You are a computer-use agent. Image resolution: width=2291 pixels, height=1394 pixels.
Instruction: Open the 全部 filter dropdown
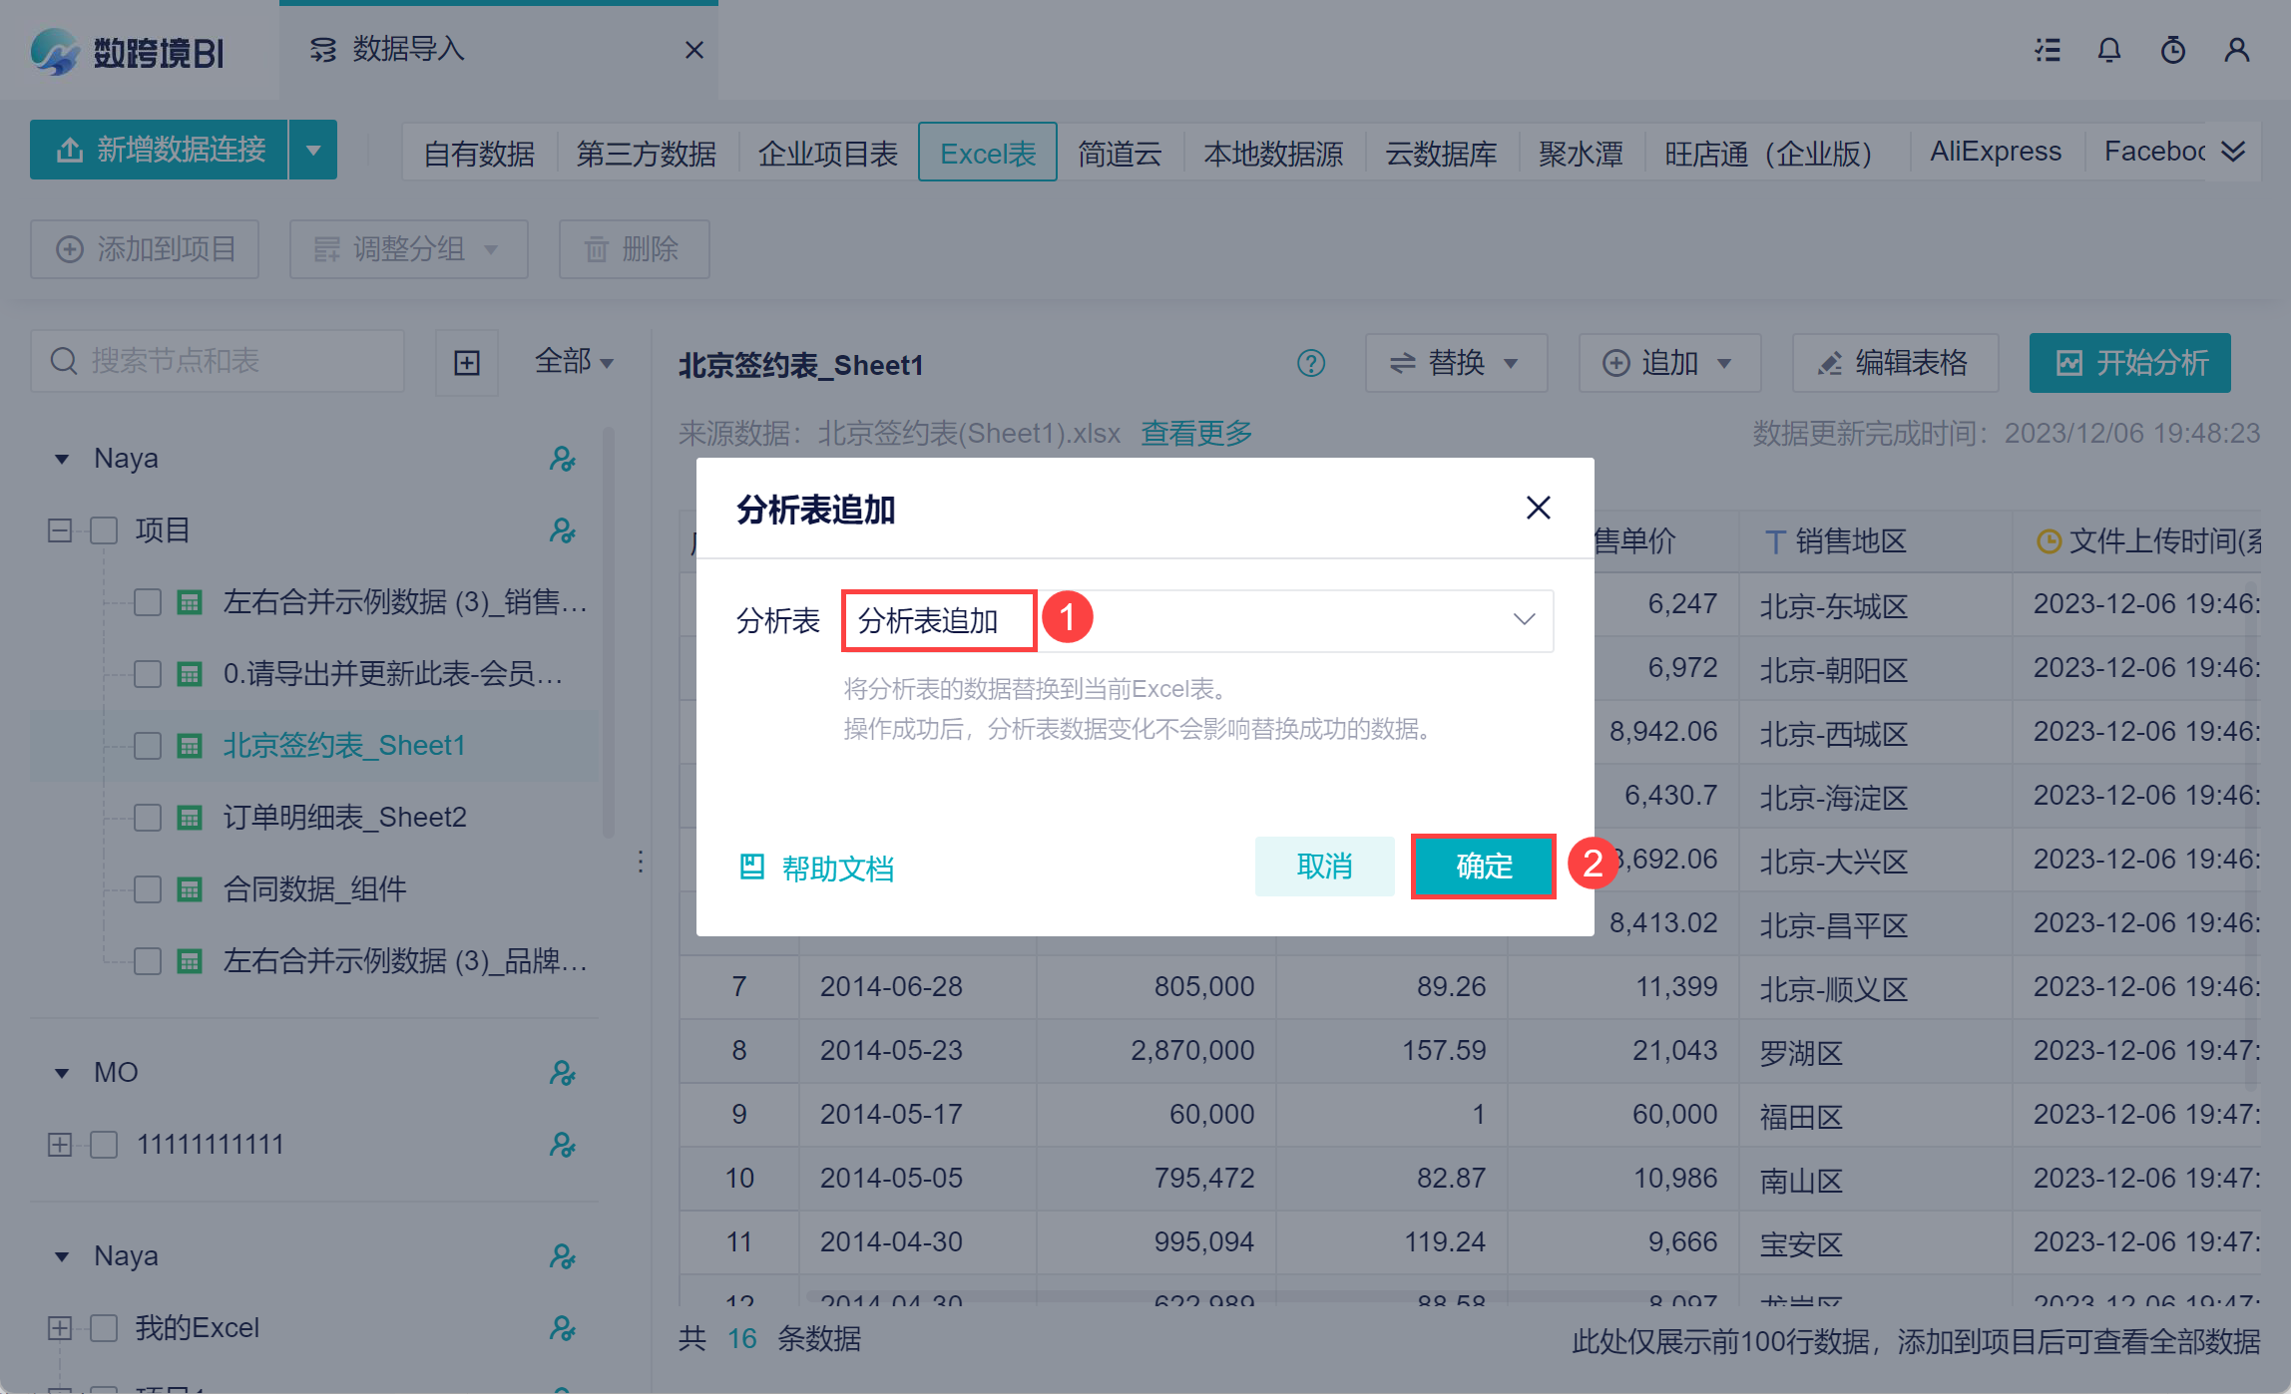pyautogui.click(x=574, y=362)
